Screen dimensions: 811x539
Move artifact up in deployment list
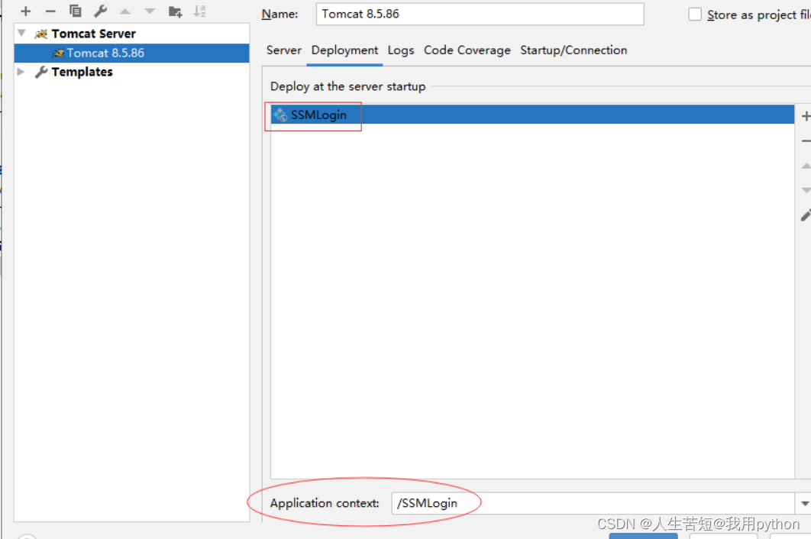(x=806, y=166)
